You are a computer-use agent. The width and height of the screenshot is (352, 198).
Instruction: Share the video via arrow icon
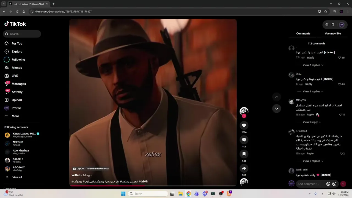(244, 168)
